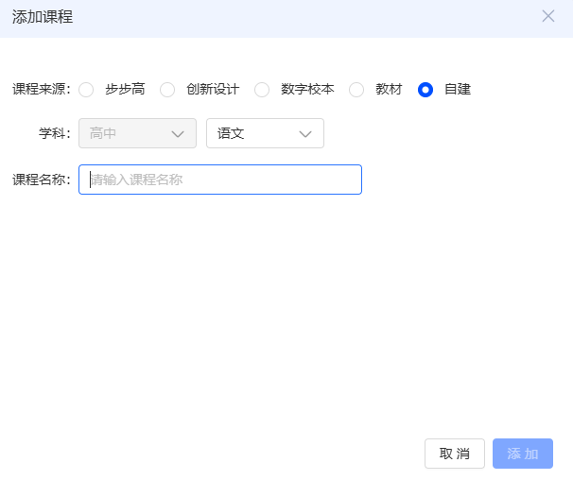Select the 自建 radio option

pos(425,90)
